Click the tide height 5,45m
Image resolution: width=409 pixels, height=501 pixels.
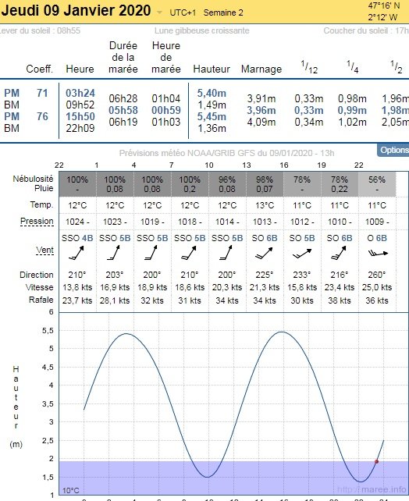point(212,116)
